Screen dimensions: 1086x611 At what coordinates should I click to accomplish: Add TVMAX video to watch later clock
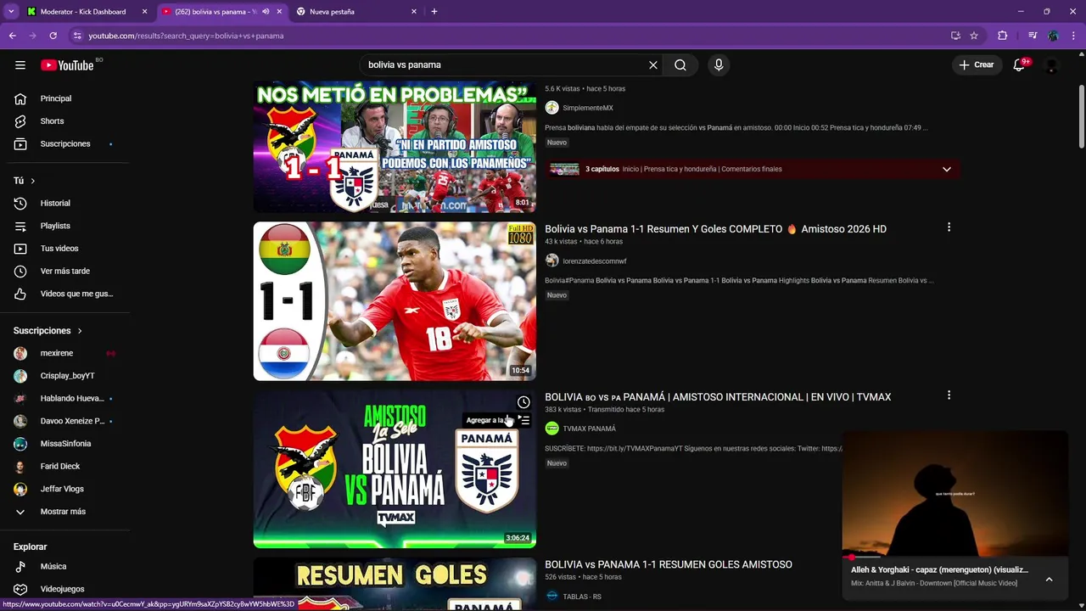tap(523, 402)
